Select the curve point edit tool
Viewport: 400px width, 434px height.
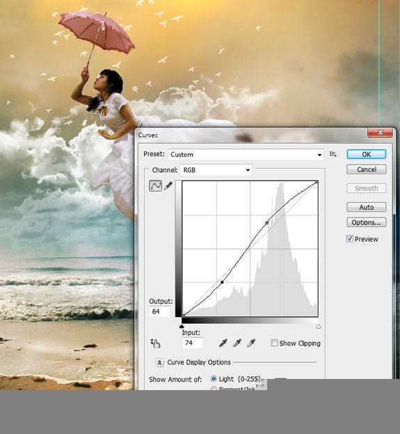(x=155, y=185)
